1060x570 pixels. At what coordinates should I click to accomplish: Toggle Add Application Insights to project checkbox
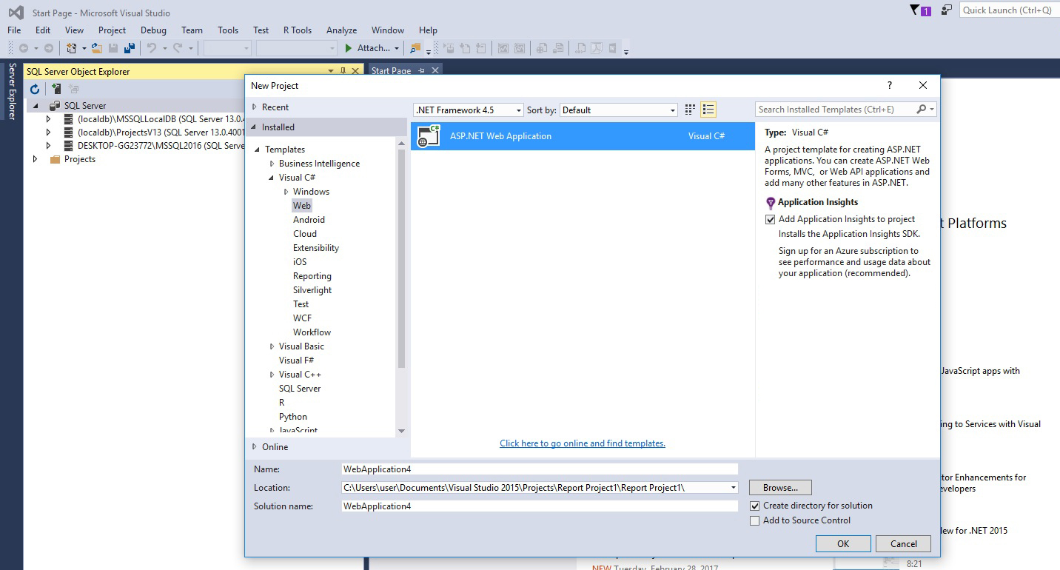click(770, 219)
